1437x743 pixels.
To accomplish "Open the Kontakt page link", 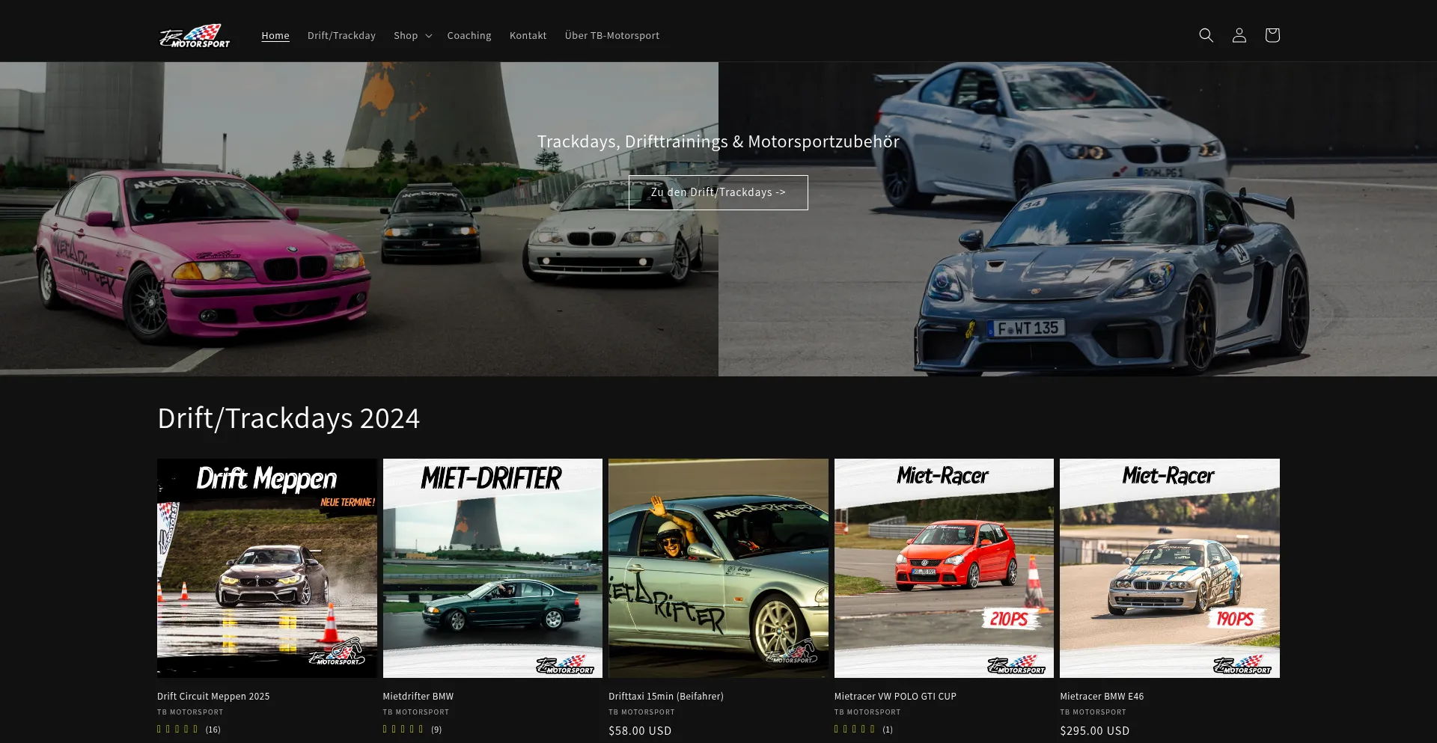I will [x=528, y=35].
